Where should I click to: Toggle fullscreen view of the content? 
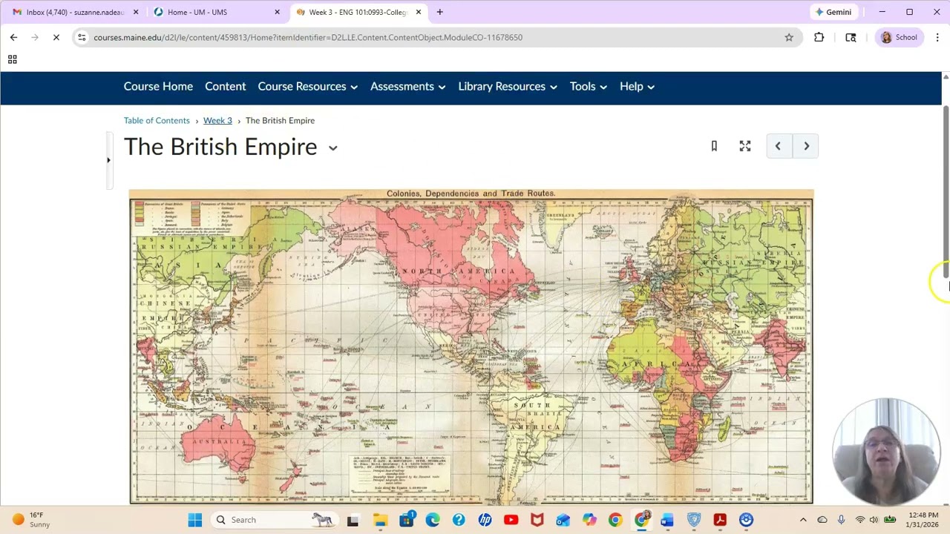[745, 146]
